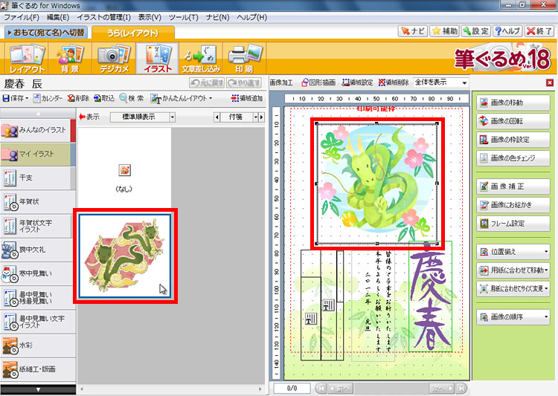558x396 pixels.
Task: Click 画像の枠設定 image border button
Action: pos(513,140)
